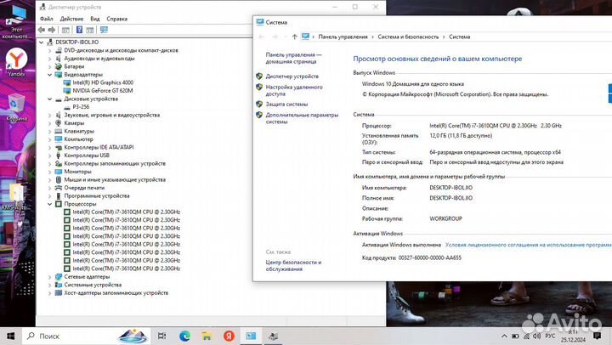Select Звуковые, игровые и видеоустройства
Viewport: 612px width, 345px height.
(x=111, y=115)
